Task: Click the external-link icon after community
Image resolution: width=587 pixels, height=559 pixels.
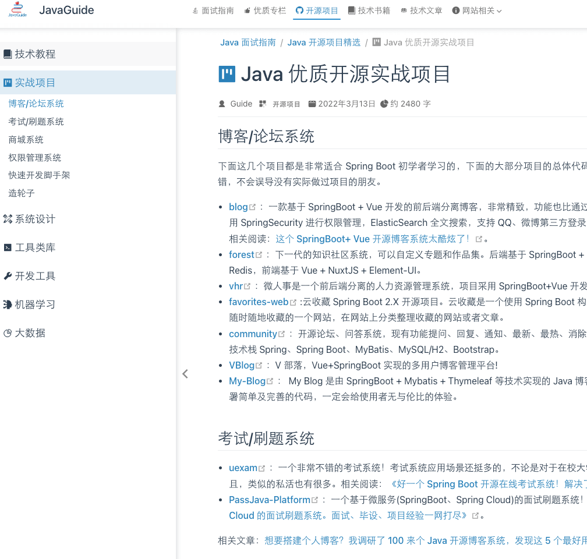Action: (282, 334)
